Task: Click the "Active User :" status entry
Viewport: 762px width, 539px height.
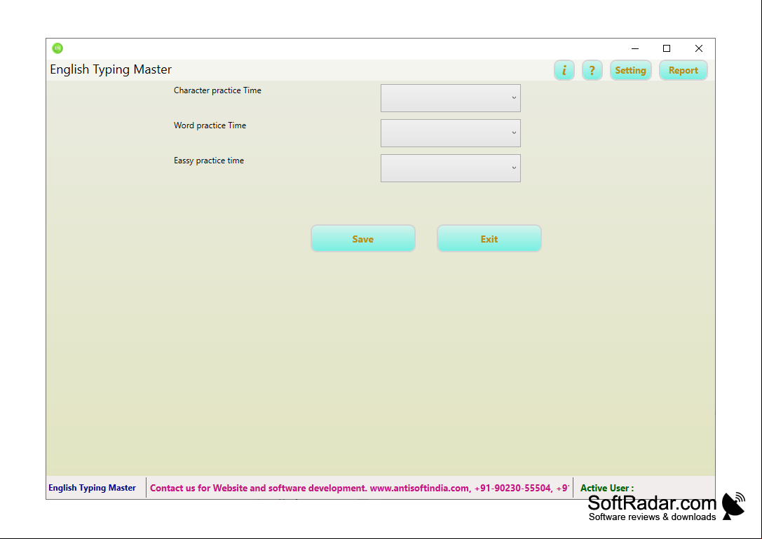Action: click(607, 488)
